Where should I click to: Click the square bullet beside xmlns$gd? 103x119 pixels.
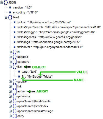point(15,42)
